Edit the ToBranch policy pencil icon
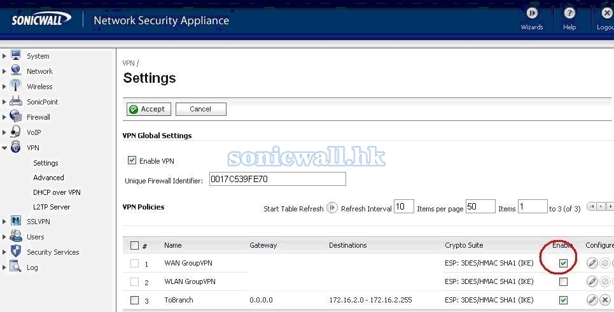Image resolution: width=614 pixels, height=312 pixels. click(x=592, y=300)
